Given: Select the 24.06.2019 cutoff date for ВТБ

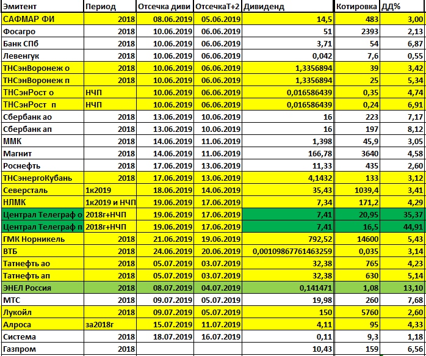Looking at the screenshot, I should click(165, 251).
